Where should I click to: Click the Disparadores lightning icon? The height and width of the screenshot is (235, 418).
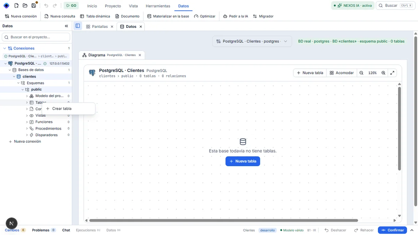click(x=31, y=135)
